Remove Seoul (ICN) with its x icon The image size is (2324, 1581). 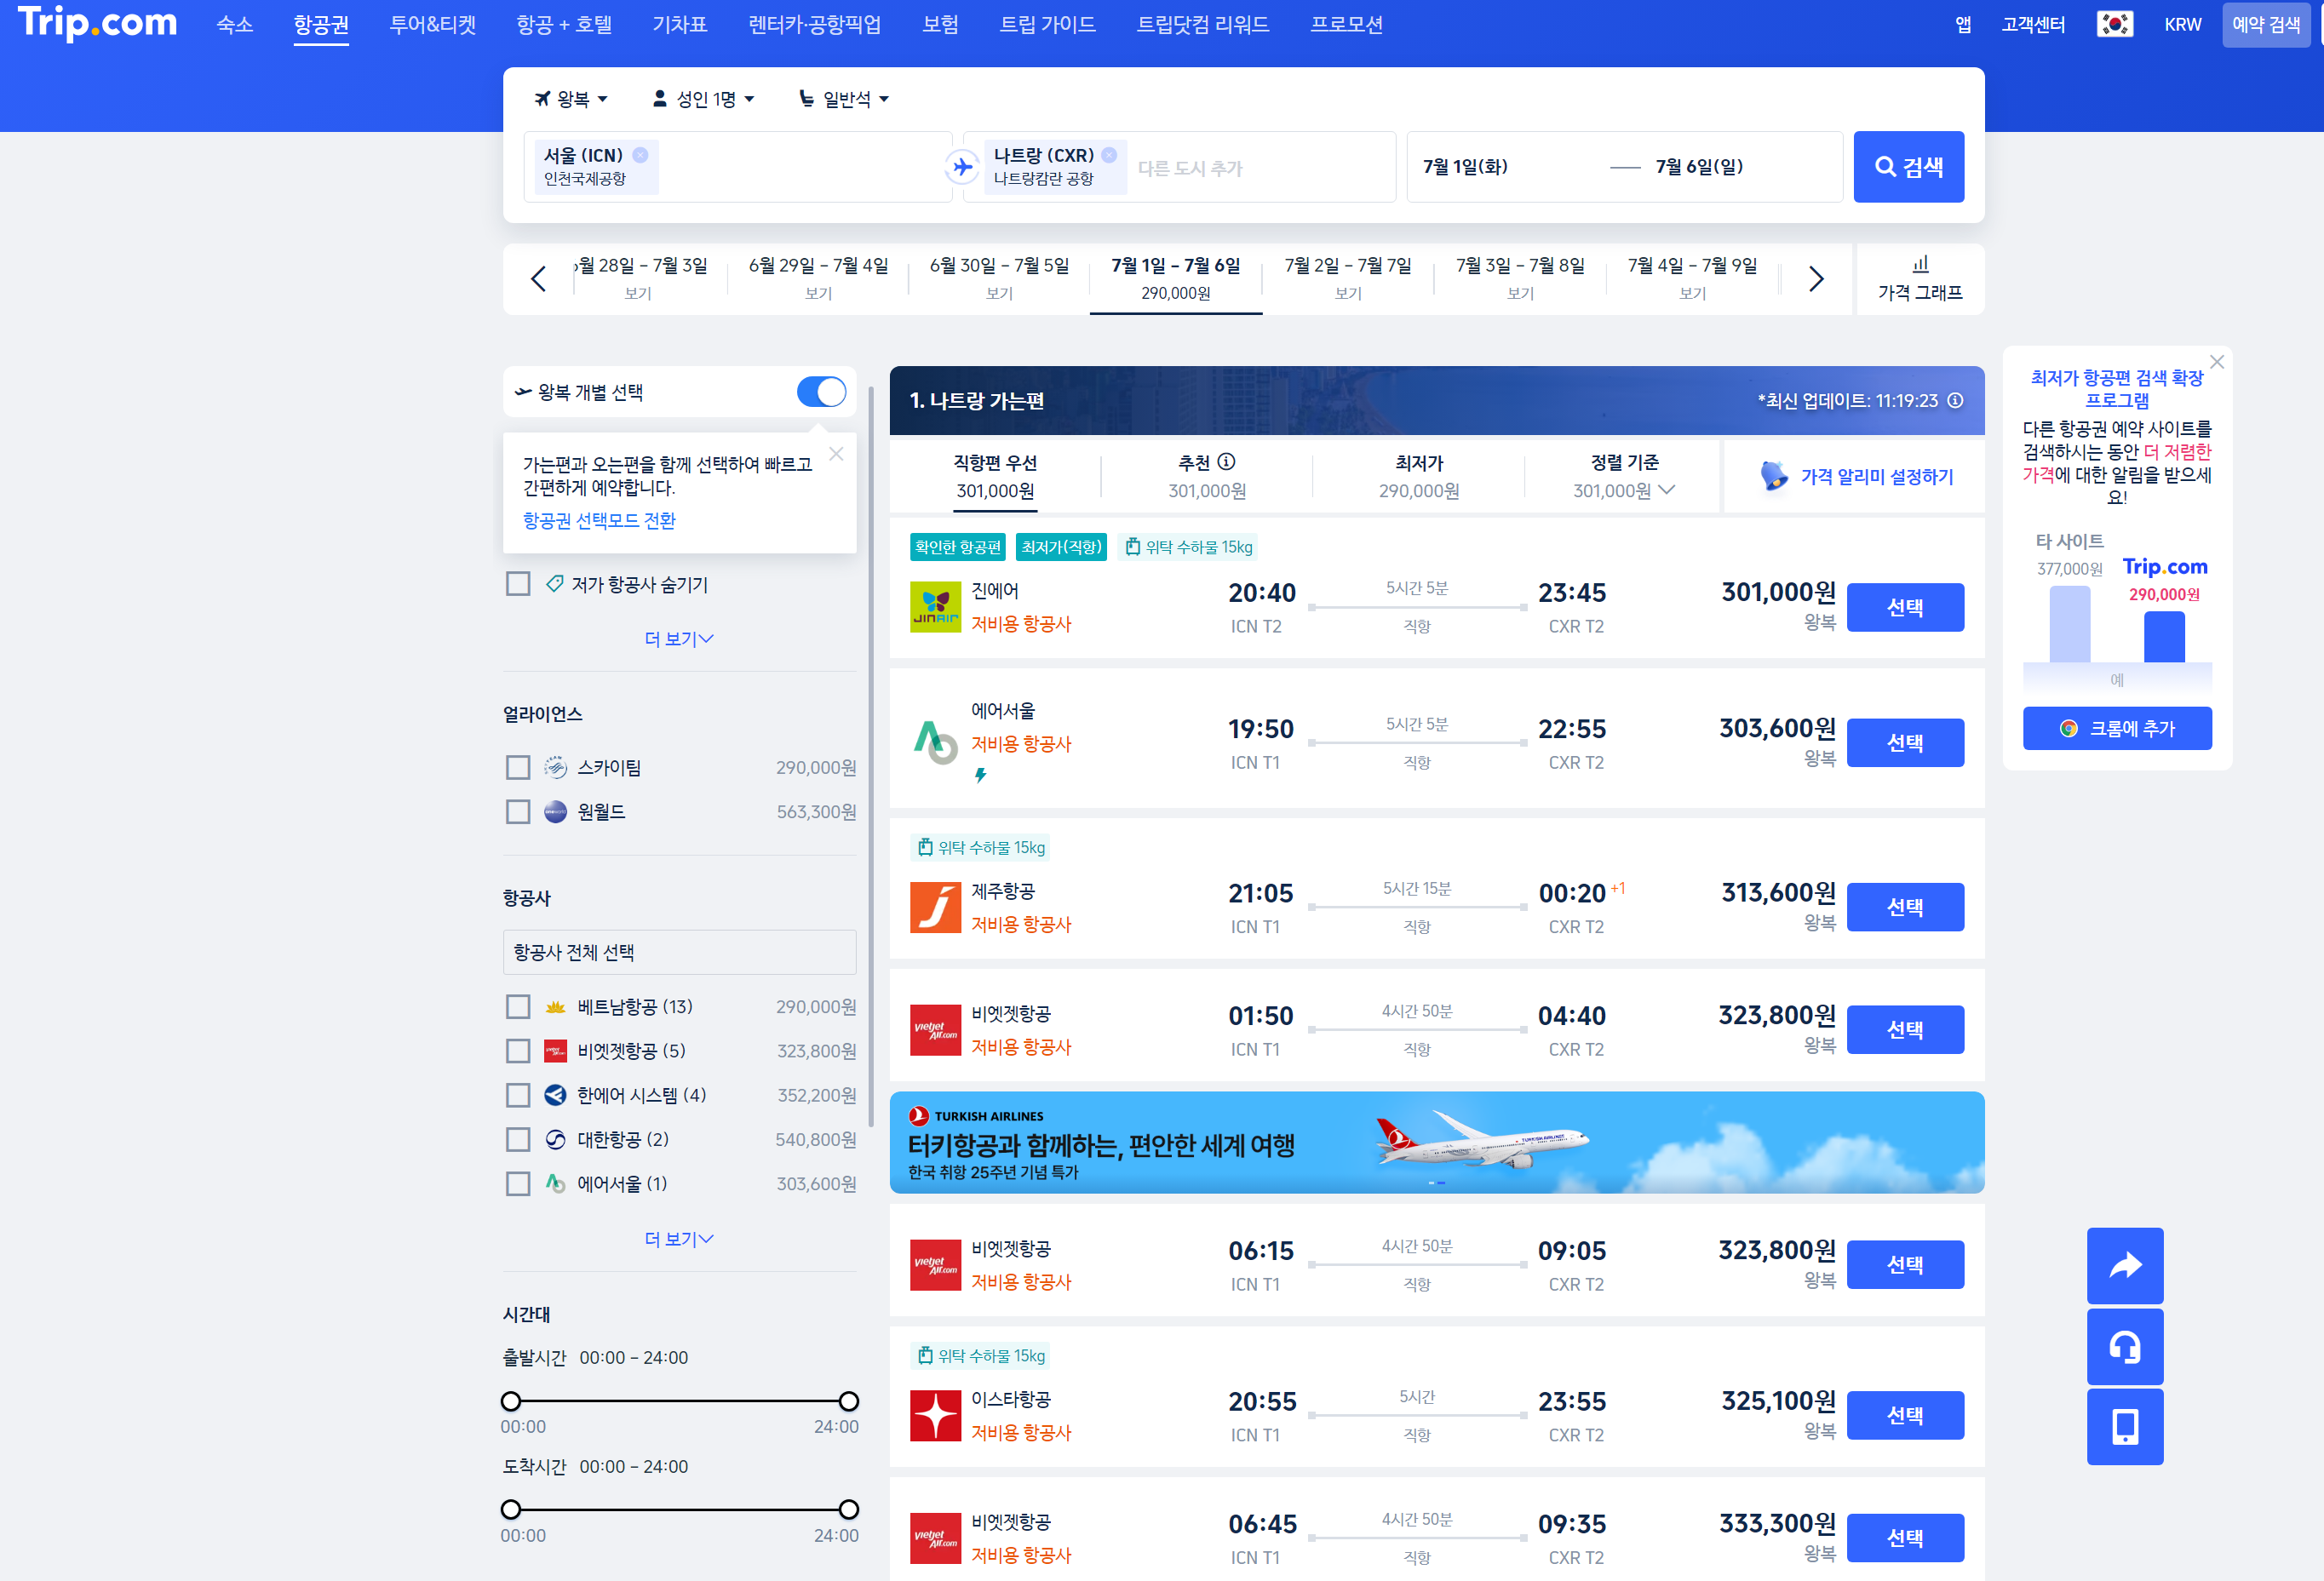pyautogui.click(x=640, y=155)
